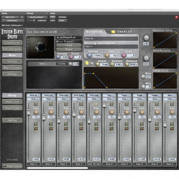
Task: Switch to the Bleed Level view
Action: tap(12, 102)
